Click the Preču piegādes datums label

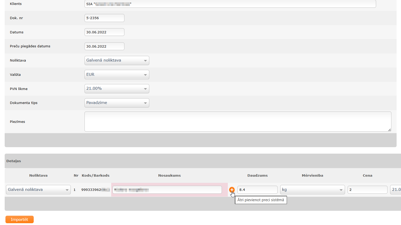tap(30, 46)
